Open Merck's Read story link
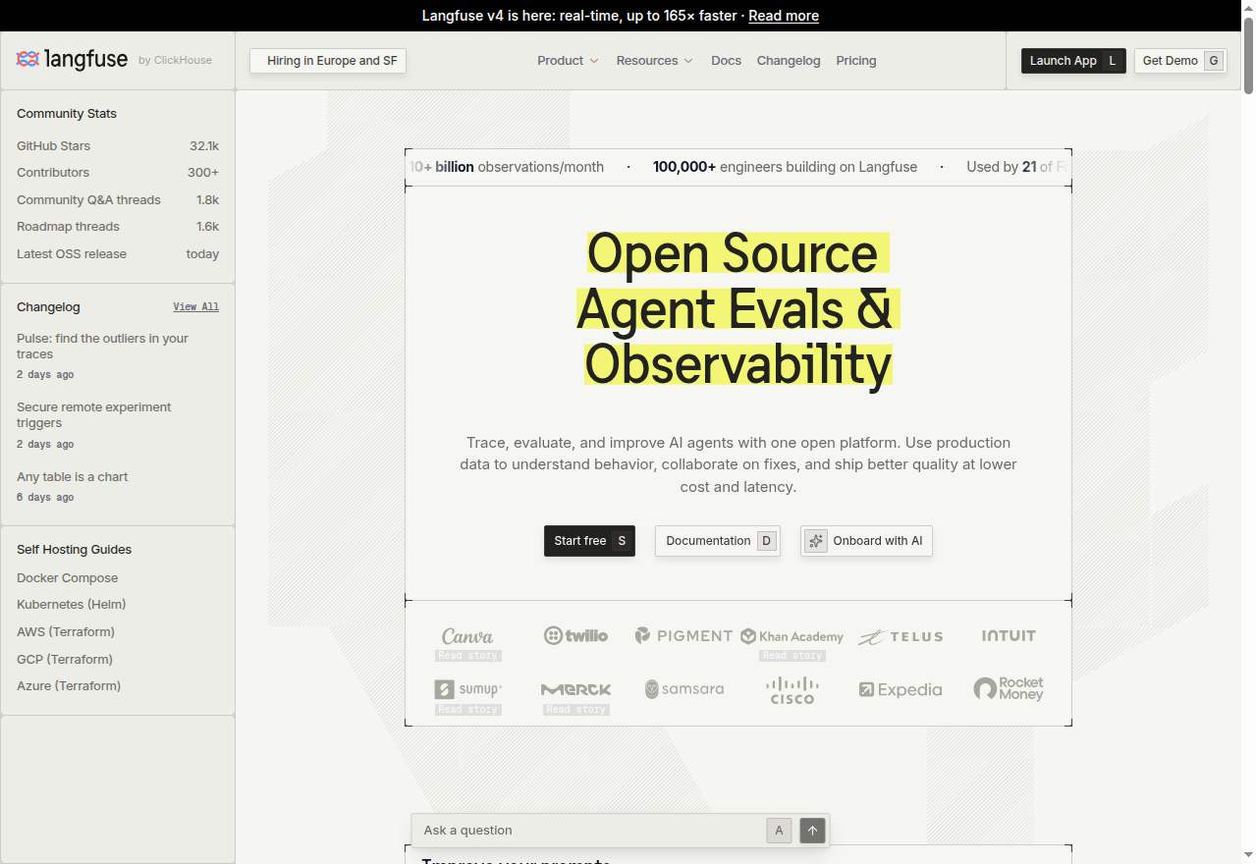Viewport: 1256px width, 864px height. (x=576, y=710)
